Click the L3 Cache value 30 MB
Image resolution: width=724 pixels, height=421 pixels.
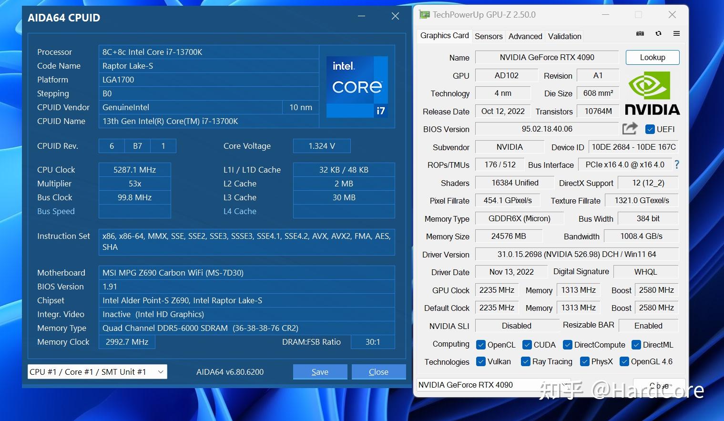click(x=344, y=197)
